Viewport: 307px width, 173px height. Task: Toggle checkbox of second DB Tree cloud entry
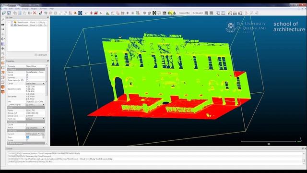(12, 25)
